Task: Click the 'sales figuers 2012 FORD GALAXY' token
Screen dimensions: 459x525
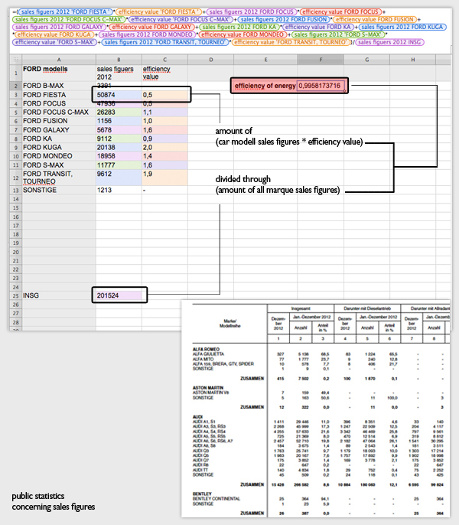Action: pos(59,27)
